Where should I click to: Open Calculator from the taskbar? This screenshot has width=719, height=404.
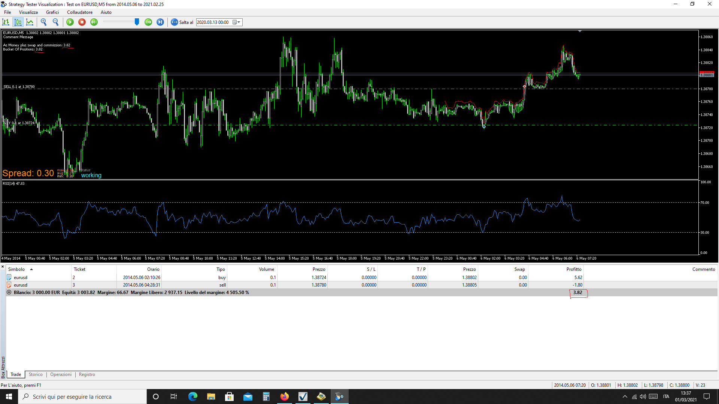tap(266, 397)
